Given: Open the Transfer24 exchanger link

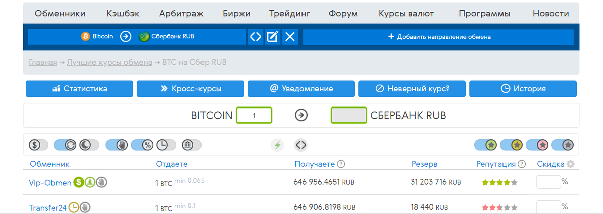Looking at the screenshot, I should pos(48,207).
